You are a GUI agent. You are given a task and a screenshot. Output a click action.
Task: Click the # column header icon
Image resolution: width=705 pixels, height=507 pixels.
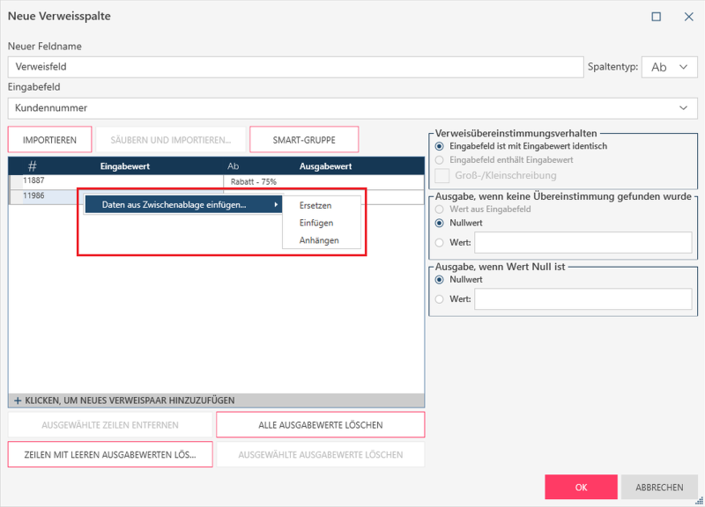tap(32, 166)
